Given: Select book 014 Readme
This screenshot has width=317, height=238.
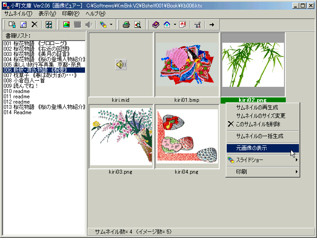Looking at the screenshot, I should [x=44, y=112].
